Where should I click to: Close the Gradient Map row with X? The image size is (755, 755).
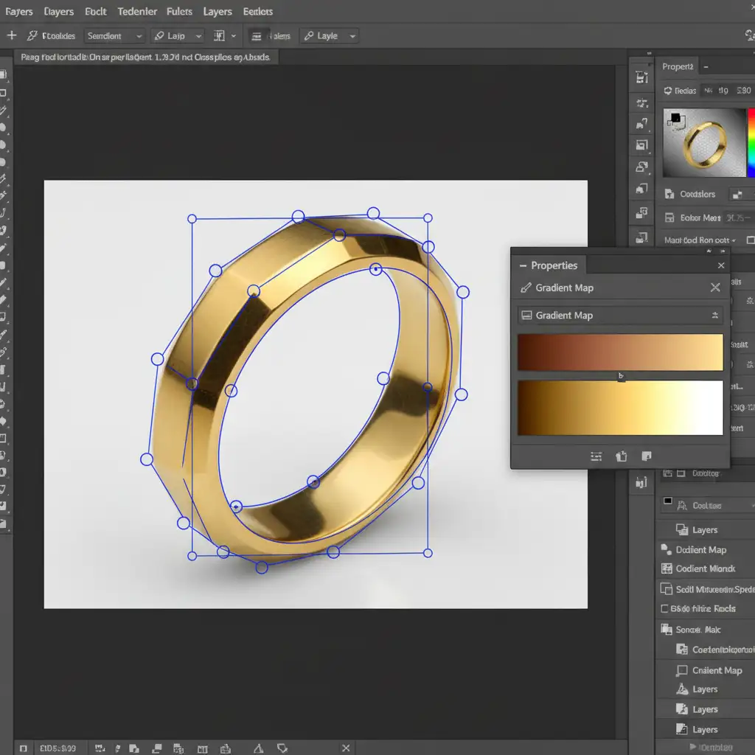714,288
